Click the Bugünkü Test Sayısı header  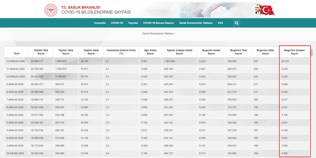239,52
